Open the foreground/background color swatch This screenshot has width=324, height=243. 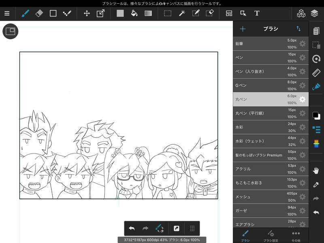pyautogui.click(x=316, y=115)
